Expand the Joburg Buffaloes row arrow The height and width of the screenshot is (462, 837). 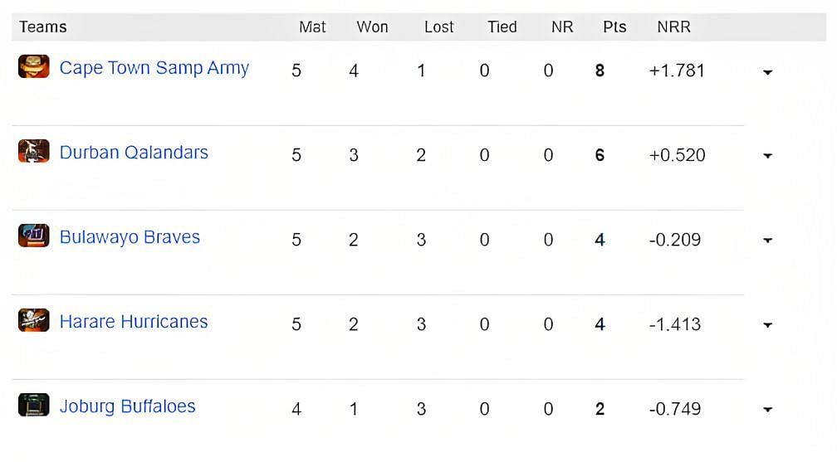pyautogui.click(x=767, y=410)
